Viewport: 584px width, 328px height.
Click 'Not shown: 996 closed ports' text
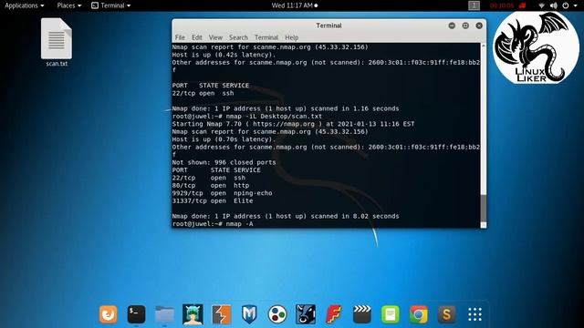(x=224, y=162)
